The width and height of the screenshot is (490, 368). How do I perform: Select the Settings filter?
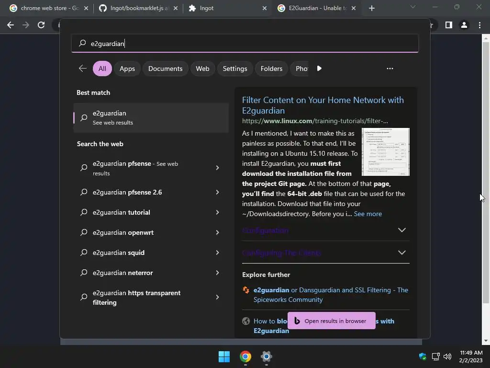click(x=235, y=69)
